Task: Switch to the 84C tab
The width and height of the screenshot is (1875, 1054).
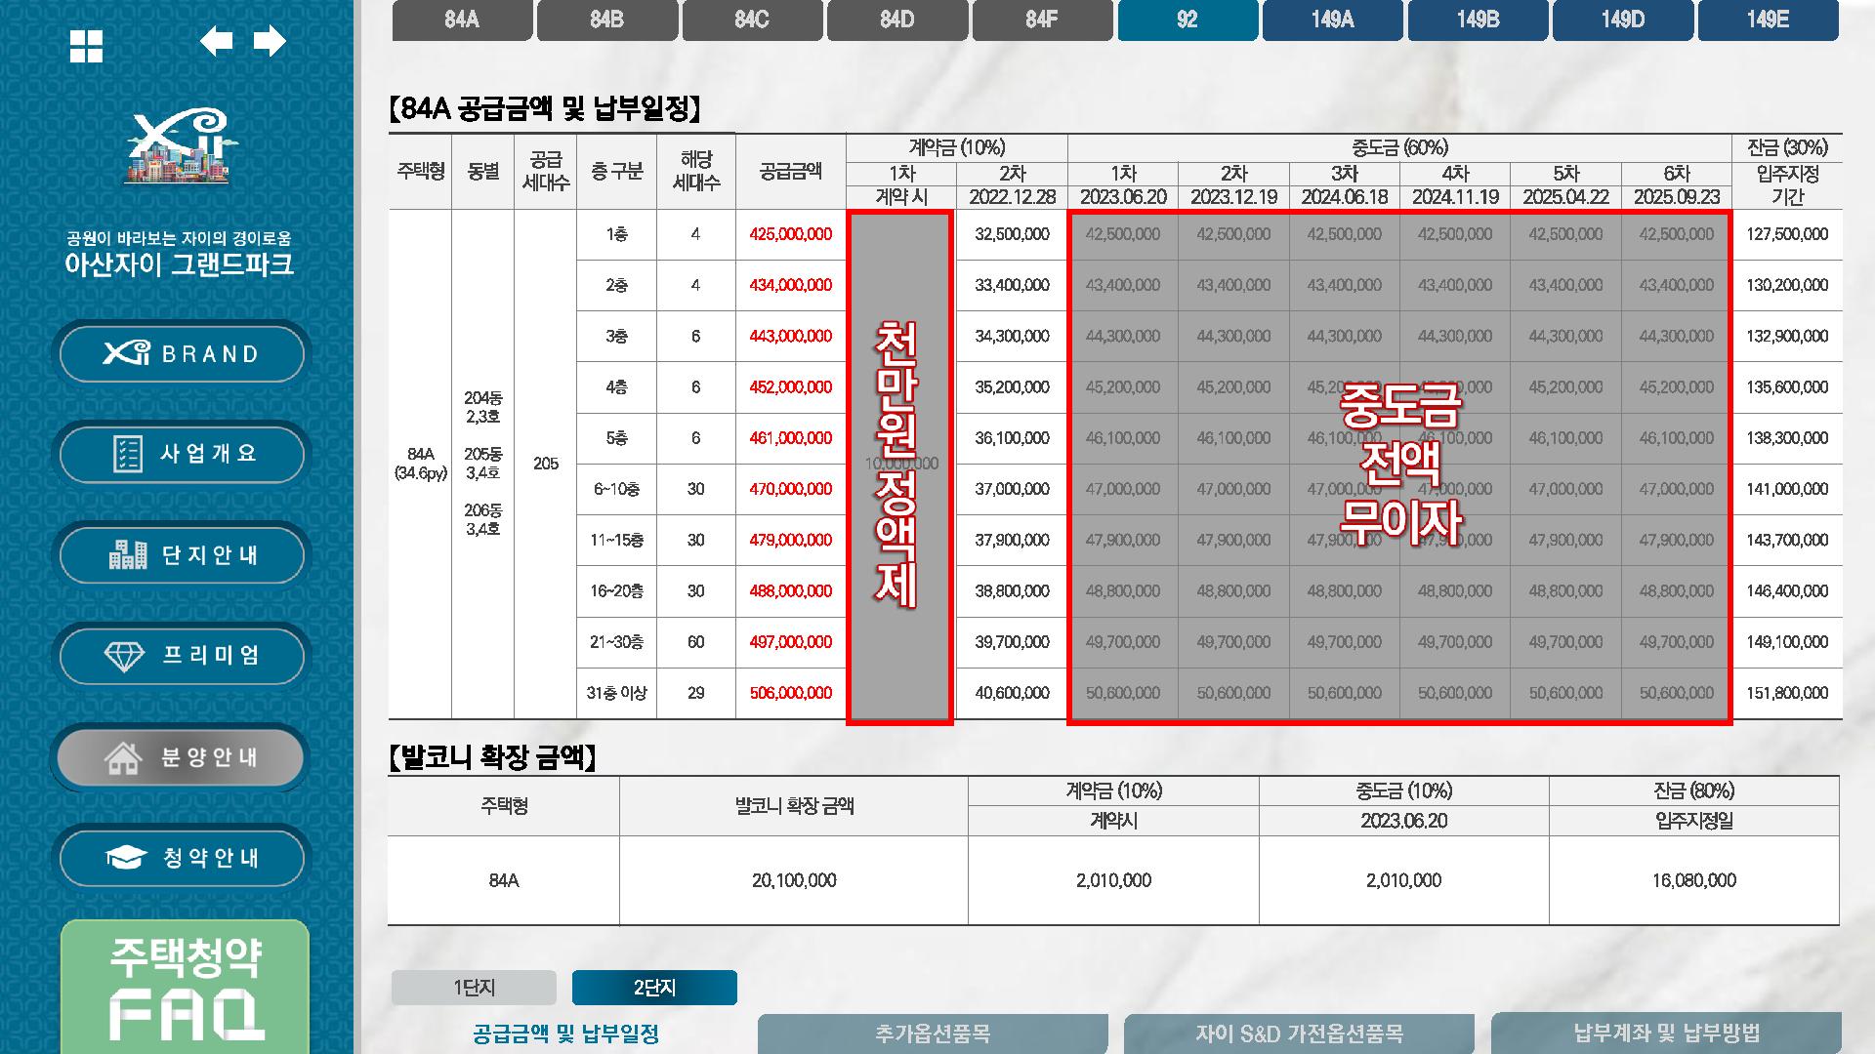Action: [x=752, y=20]
